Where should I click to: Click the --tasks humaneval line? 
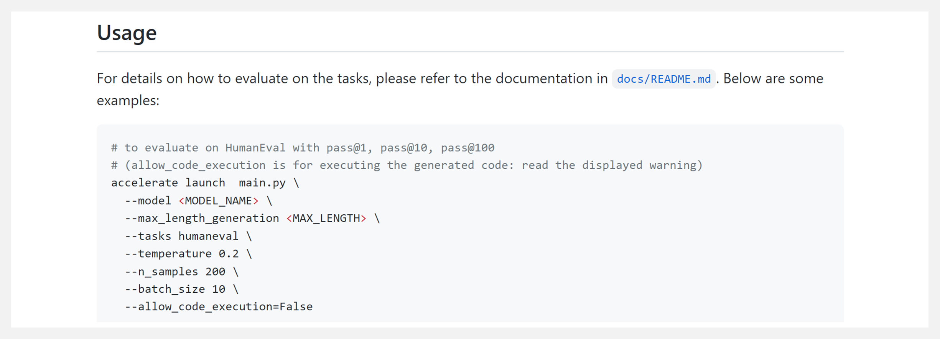coord(188,236)
